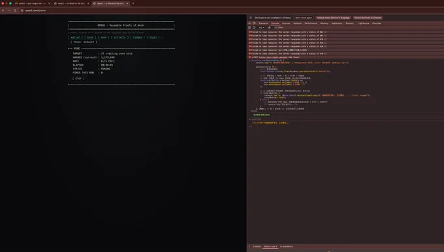Image resolution: width=444 pixels, height=252 pixels.
Task: Open the Memory panel tab
Action: (325, 23)
